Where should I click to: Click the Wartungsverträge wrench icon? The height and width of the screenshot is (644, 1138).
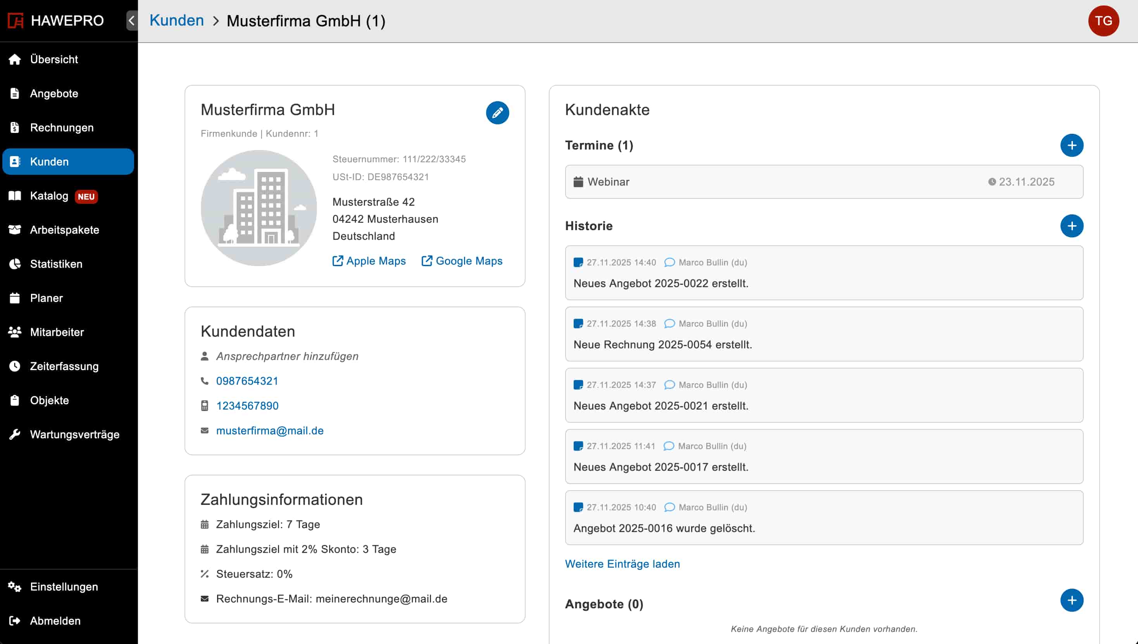click(15, 434)
